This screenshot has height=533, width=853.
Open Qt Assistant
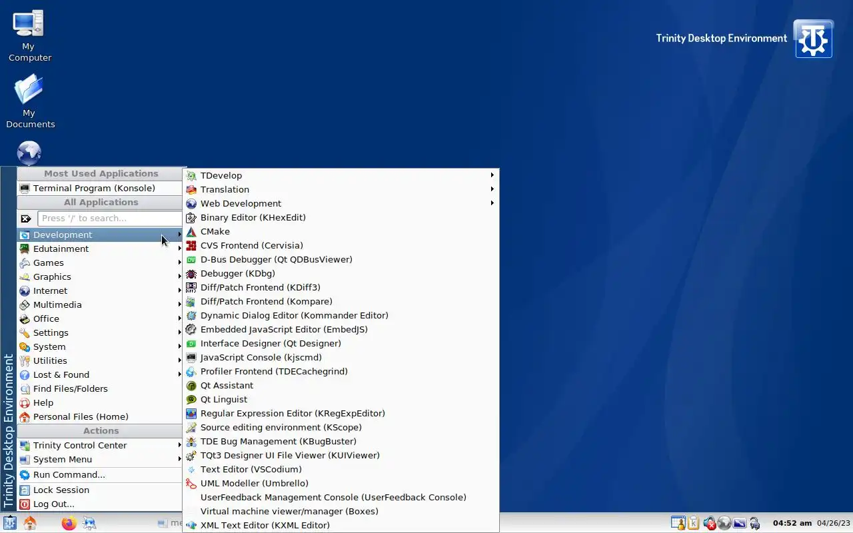coord(341,385)
